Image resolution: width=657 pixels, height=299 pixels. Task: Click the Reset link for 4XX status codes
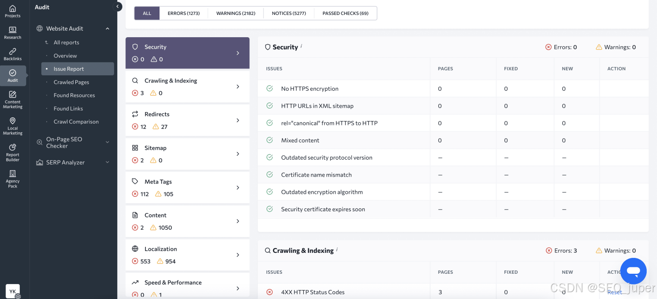pyautogui.click(x=615, y=292)
